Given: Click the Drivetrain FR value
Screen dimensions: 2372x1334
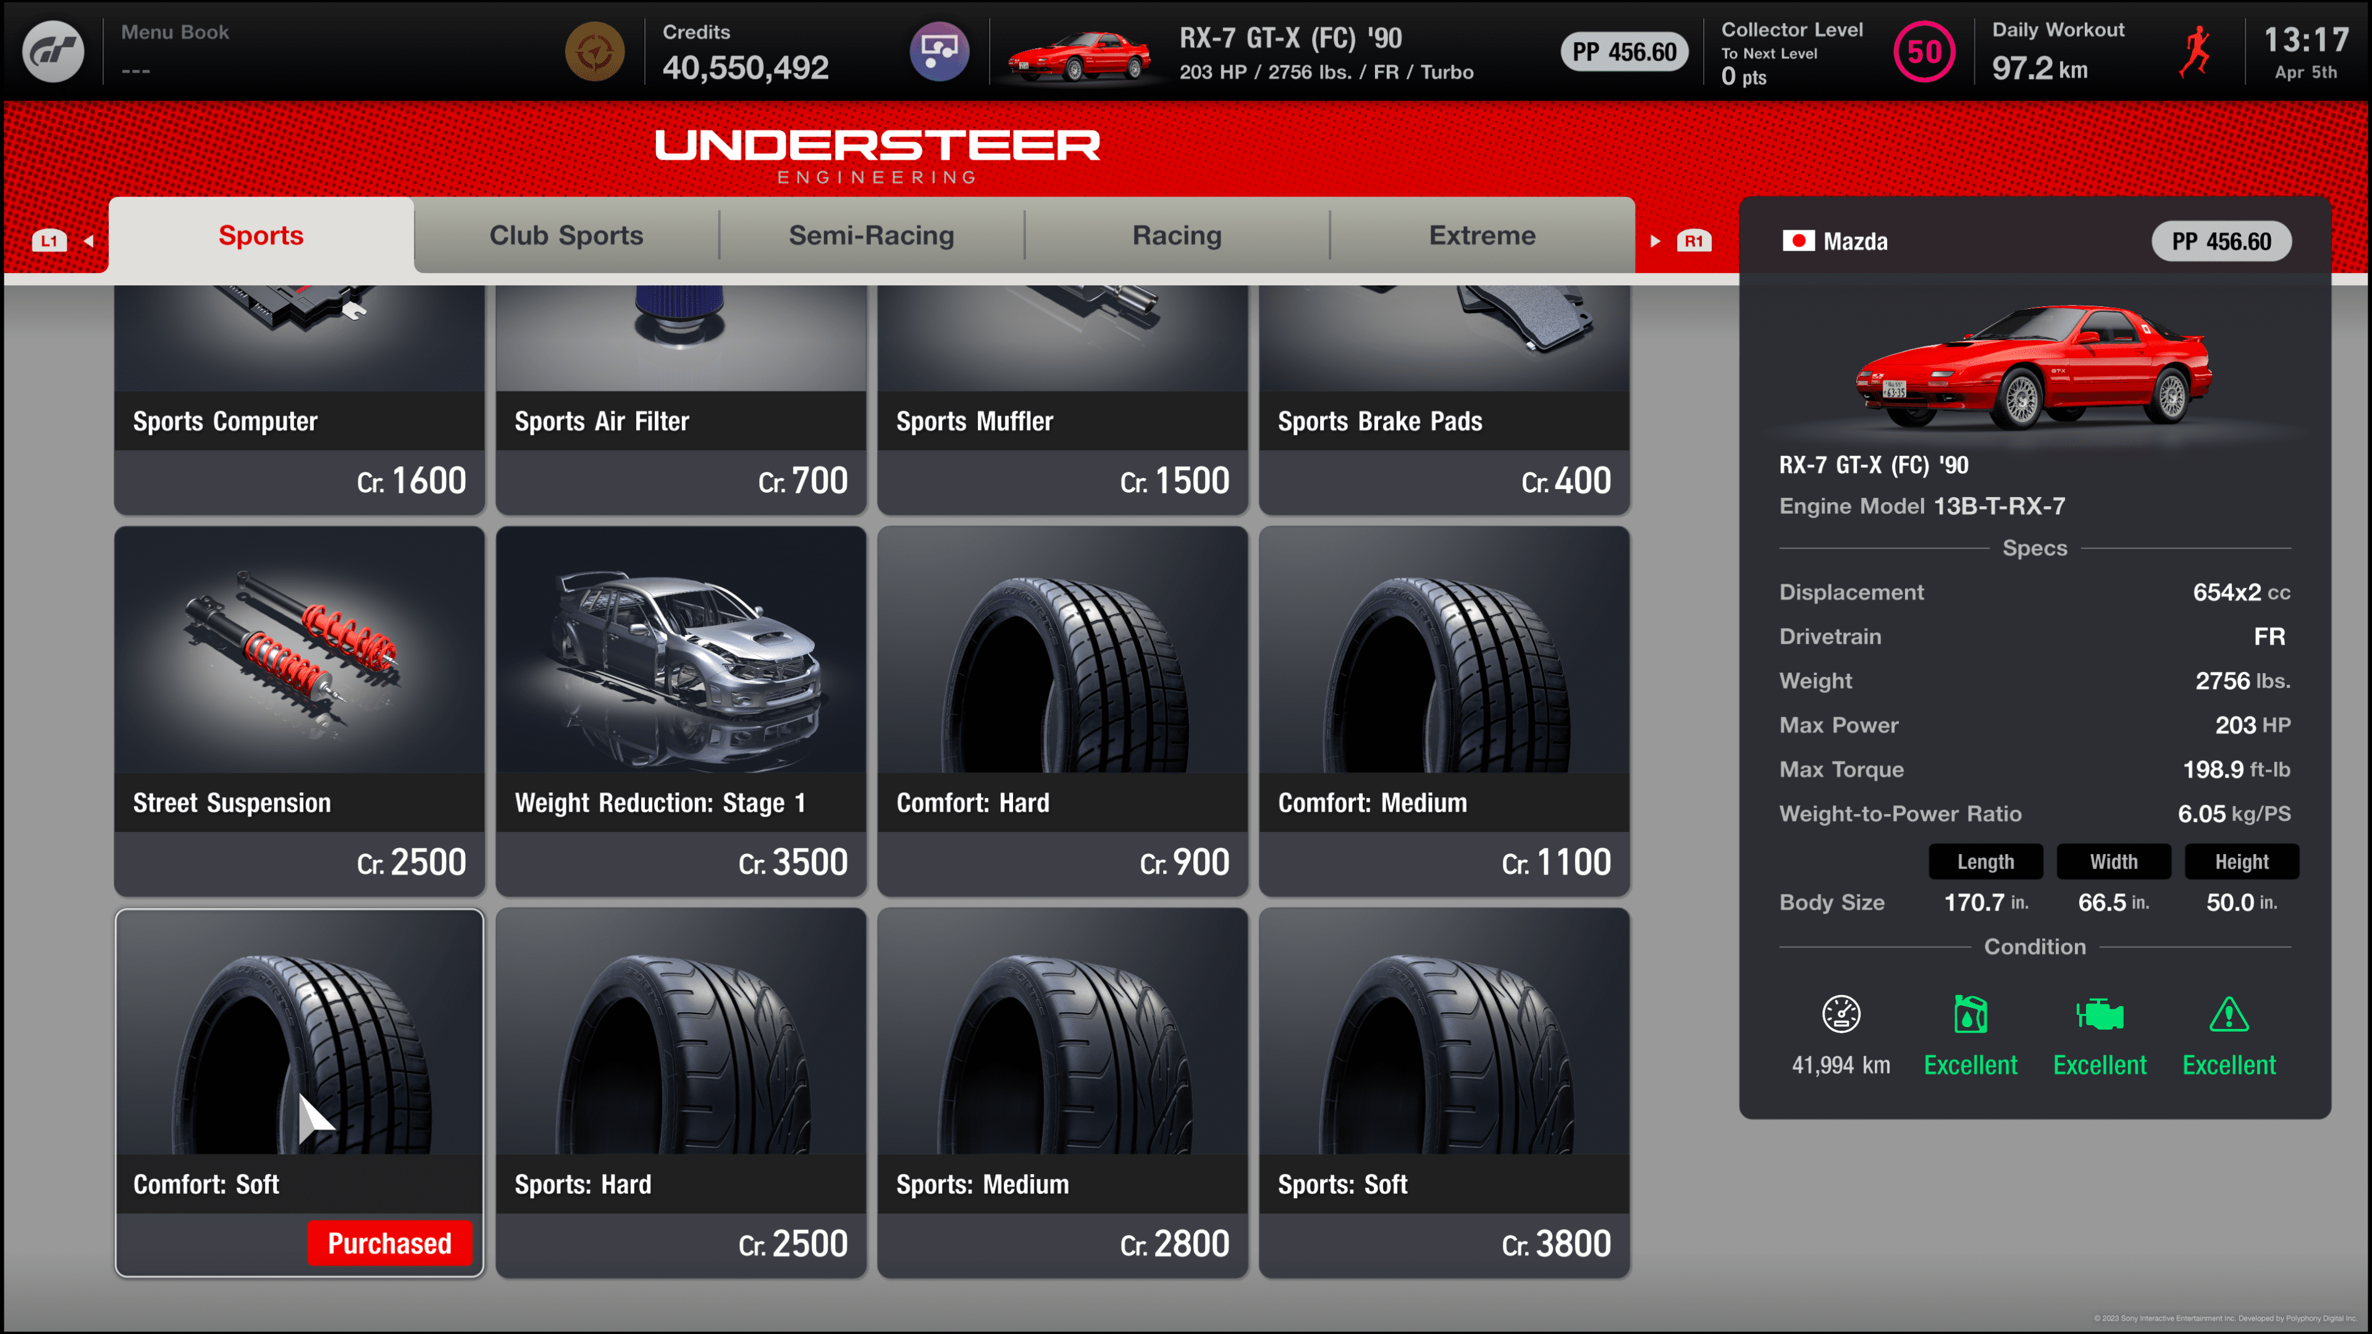Looking at the screenshot, I should [2270, 636].
